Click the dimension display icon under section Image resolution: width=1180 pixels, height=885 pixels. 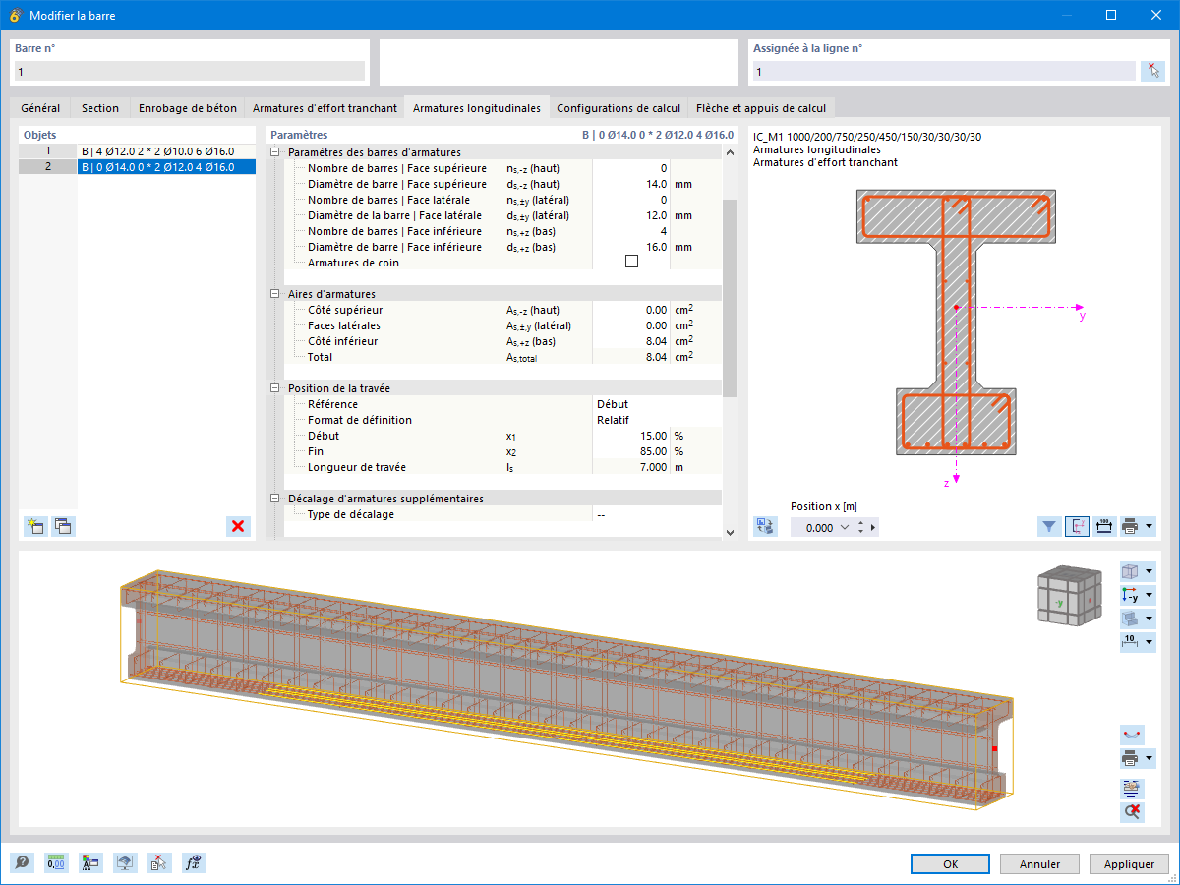click(1103, 526)
